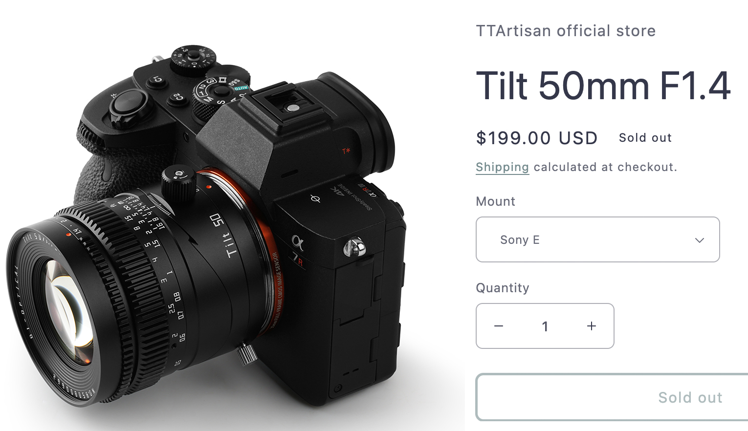Click the Quantity field label

(503, 288)
